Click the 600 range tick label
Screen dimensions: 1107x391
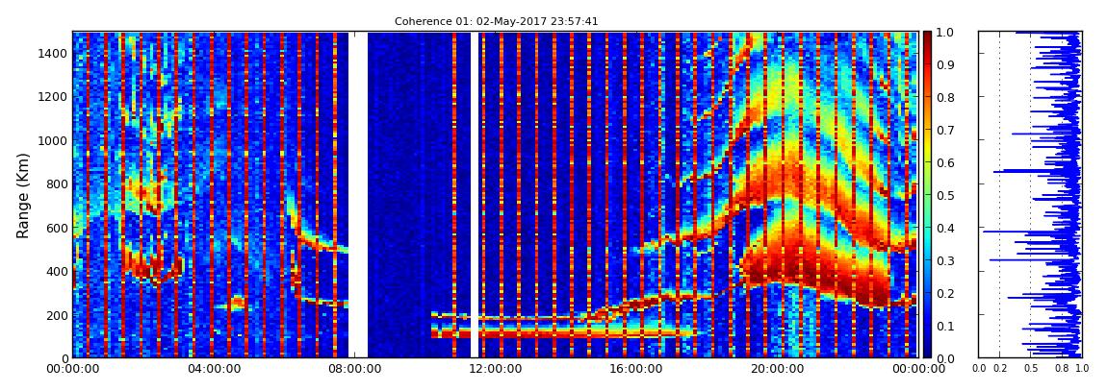(x=56, y=229)
